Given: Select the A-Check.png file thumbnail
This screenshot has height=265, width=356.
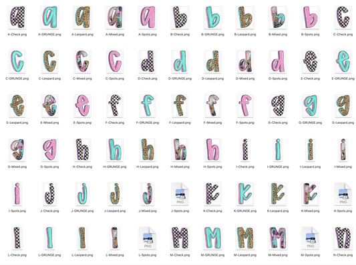Looking at the screenshot, I should (17, 17).
